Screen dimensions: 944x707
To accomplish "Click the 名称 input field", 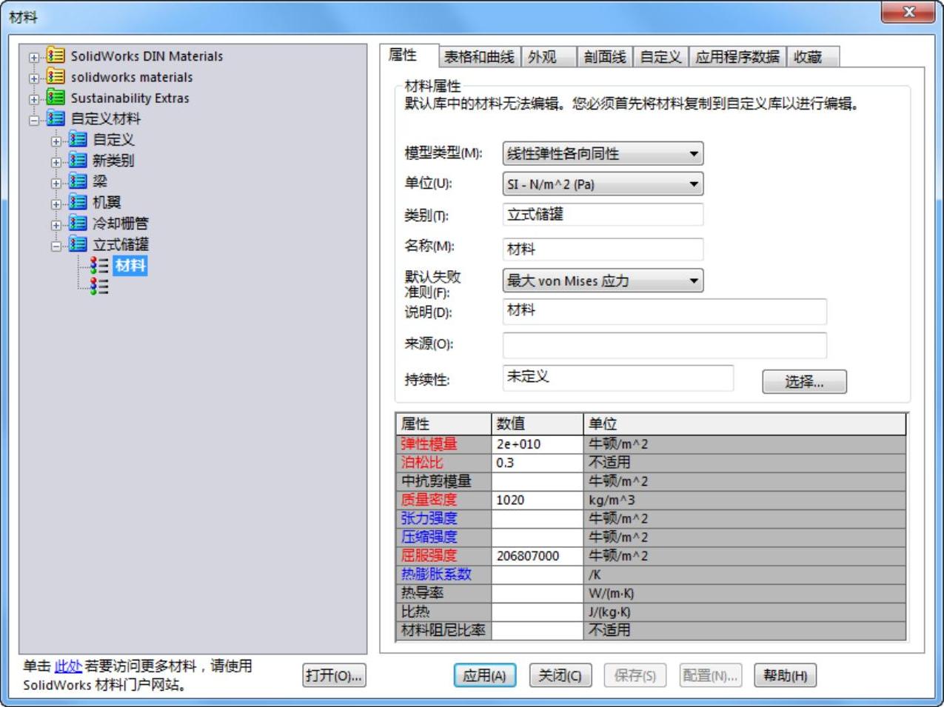I will tap(603, 249).
